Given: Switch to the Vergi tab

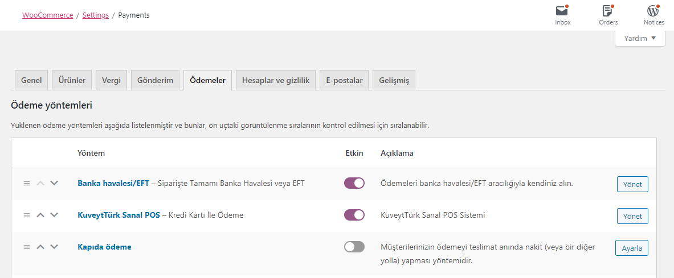Looking at the screenshot, I should (x=111, y=80).
